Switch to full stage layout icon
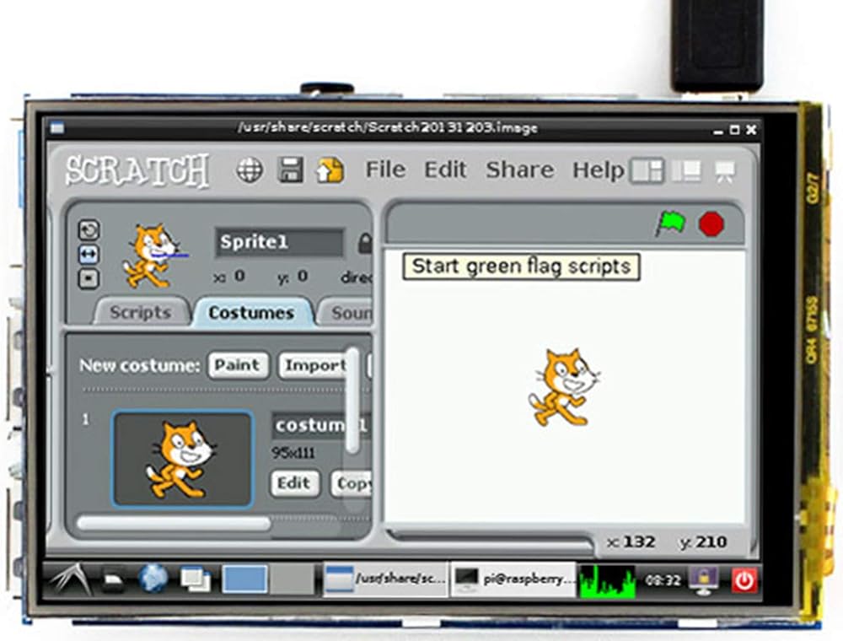The image size is (843, 641). (x=688, y=171)
